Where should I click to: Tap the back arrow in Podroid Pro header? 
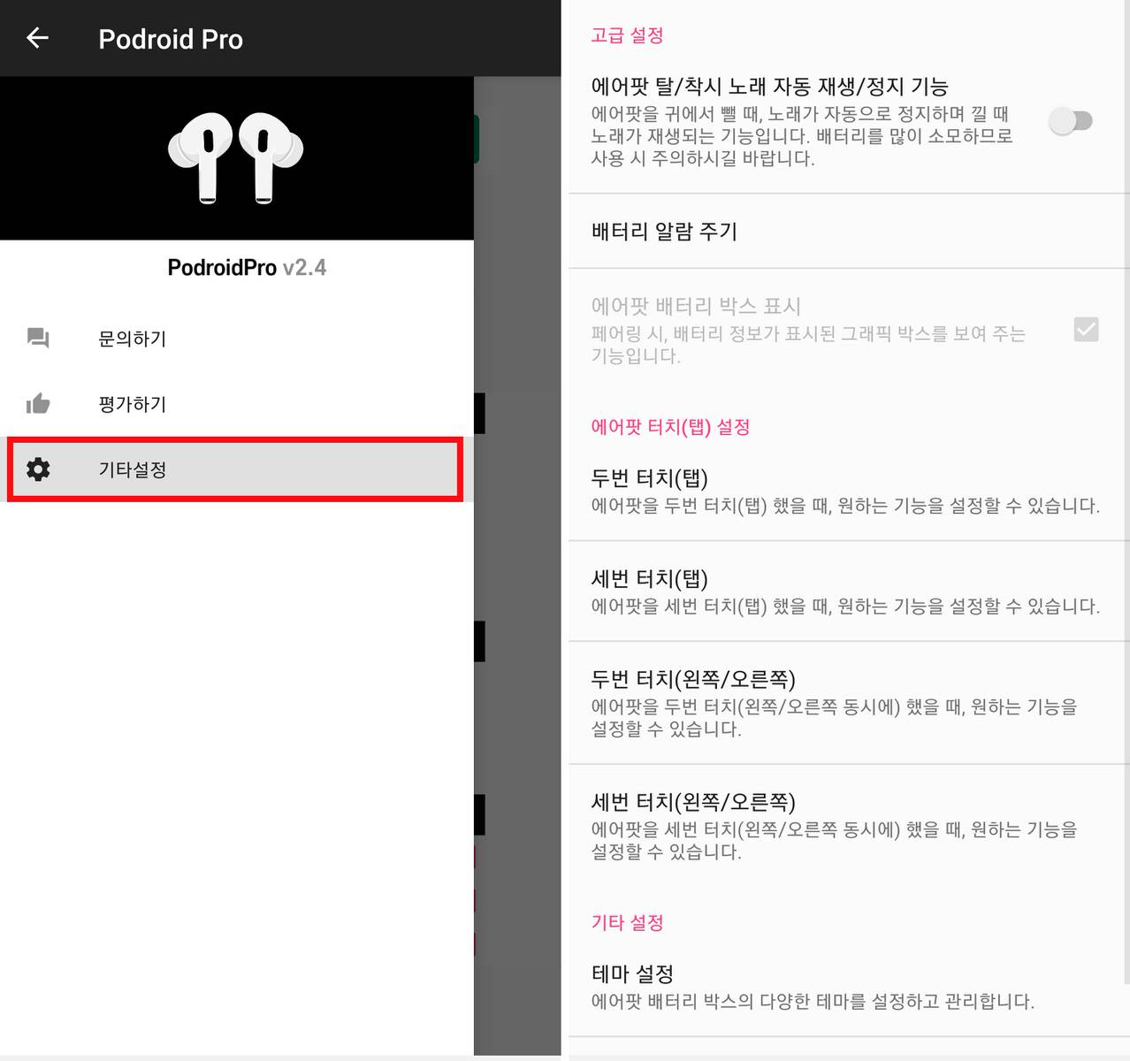pos(37,38)
